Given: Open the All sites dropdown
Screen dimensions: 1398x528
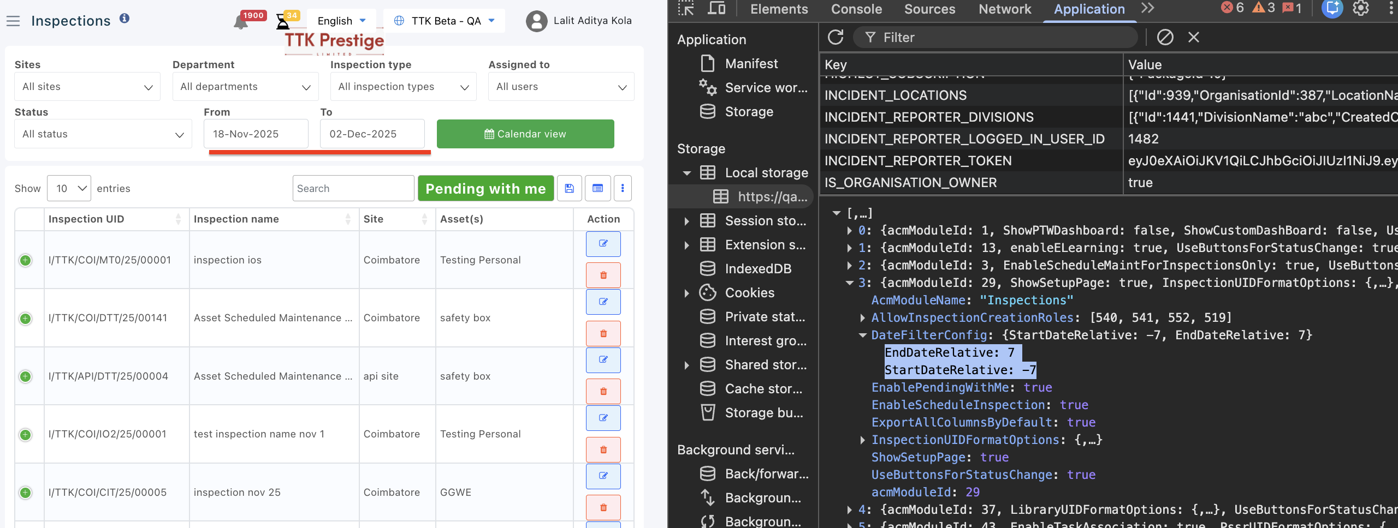Looking at the screenshot, I should tap(87, 87).
